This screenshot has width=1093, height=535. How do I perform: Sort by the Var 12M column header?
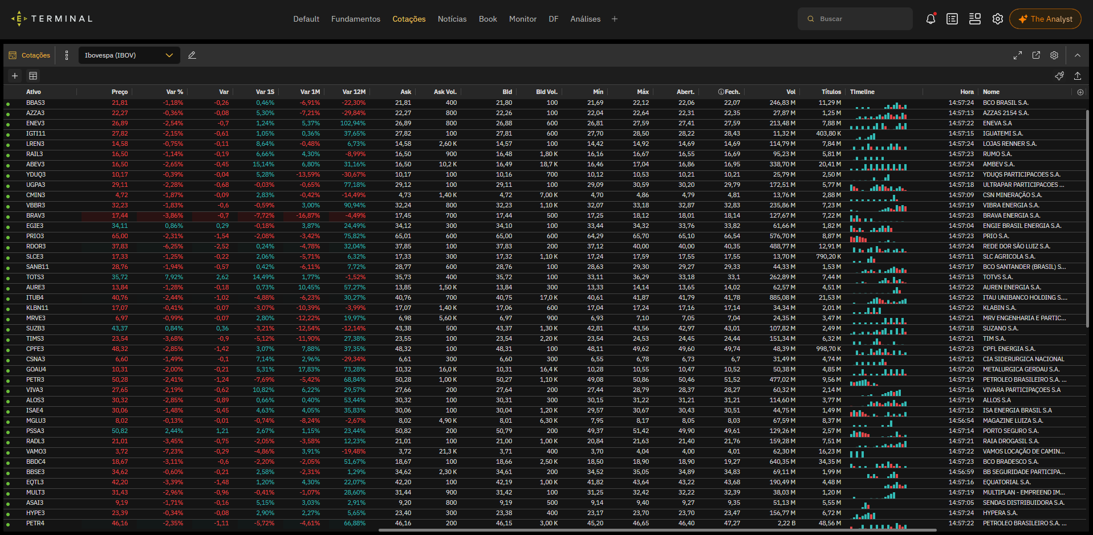point(354,92)
